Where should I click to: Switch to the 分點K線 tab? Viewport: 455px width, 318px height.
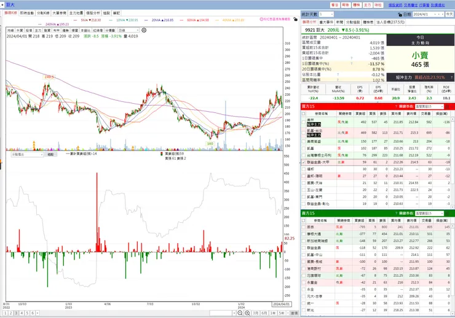(x=43, y=13)
